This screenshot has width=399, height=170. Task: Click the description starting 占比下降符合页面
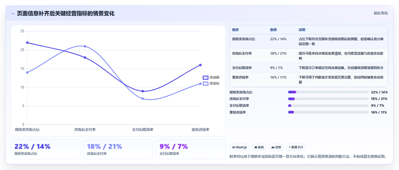coord(341,42)
